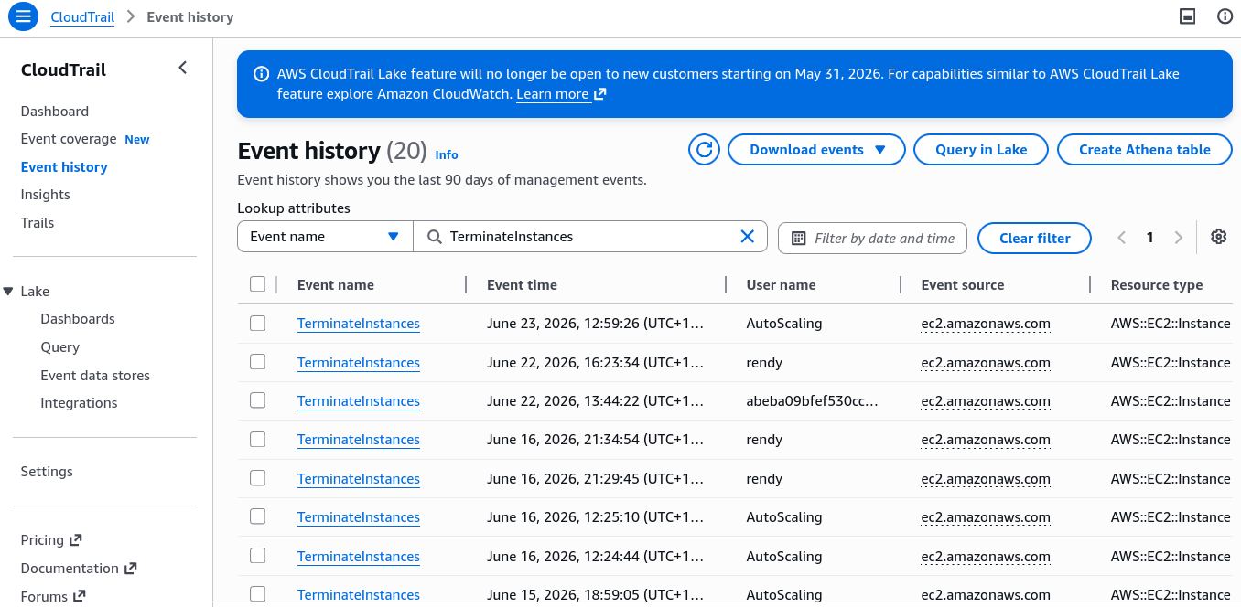Click external link icon beside Forums
Screen dimensions: 1241x607
coord(80,596)
